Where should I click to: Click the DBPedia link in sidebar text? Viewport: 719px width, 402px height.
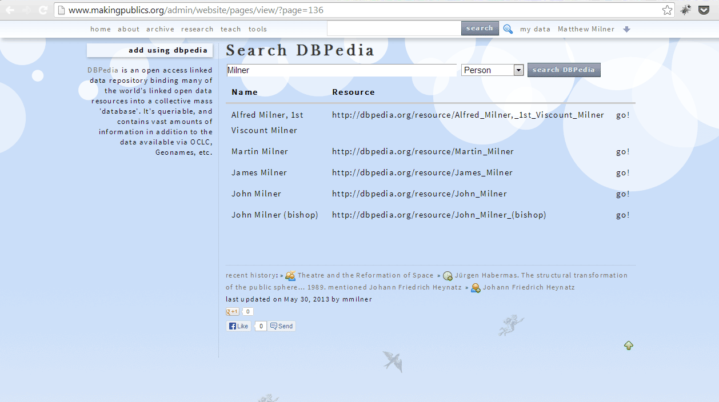[103, 70]
